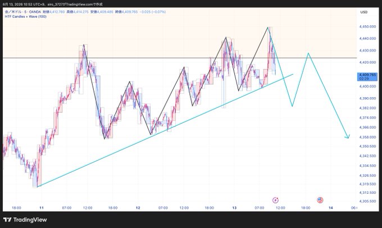
Task: Click the date 14 on time axis
Action: click(x=330, y=208)
